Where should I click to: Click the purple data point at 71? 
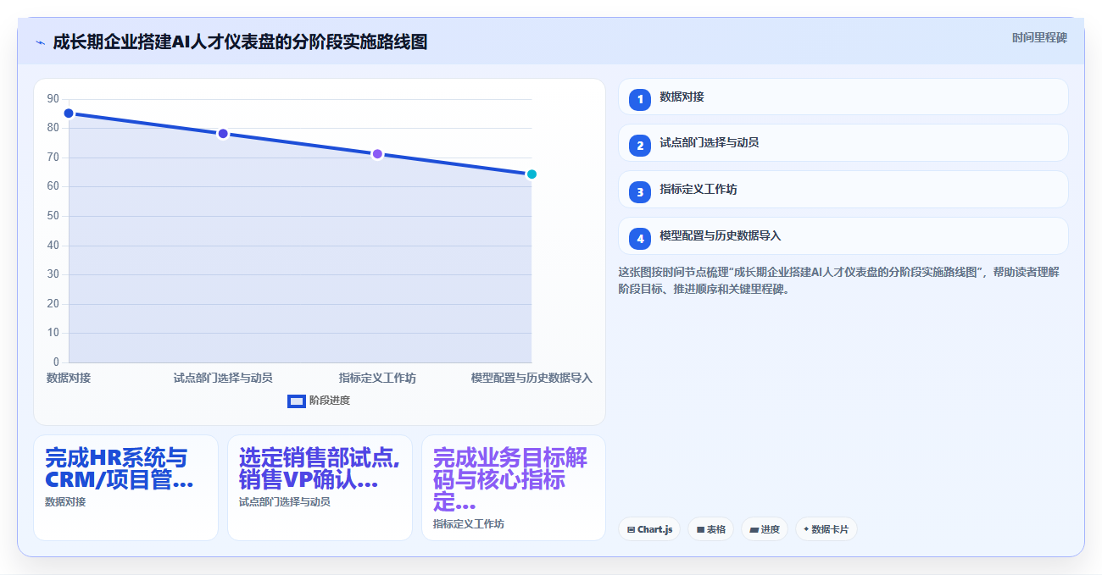[x=377, y=154]
